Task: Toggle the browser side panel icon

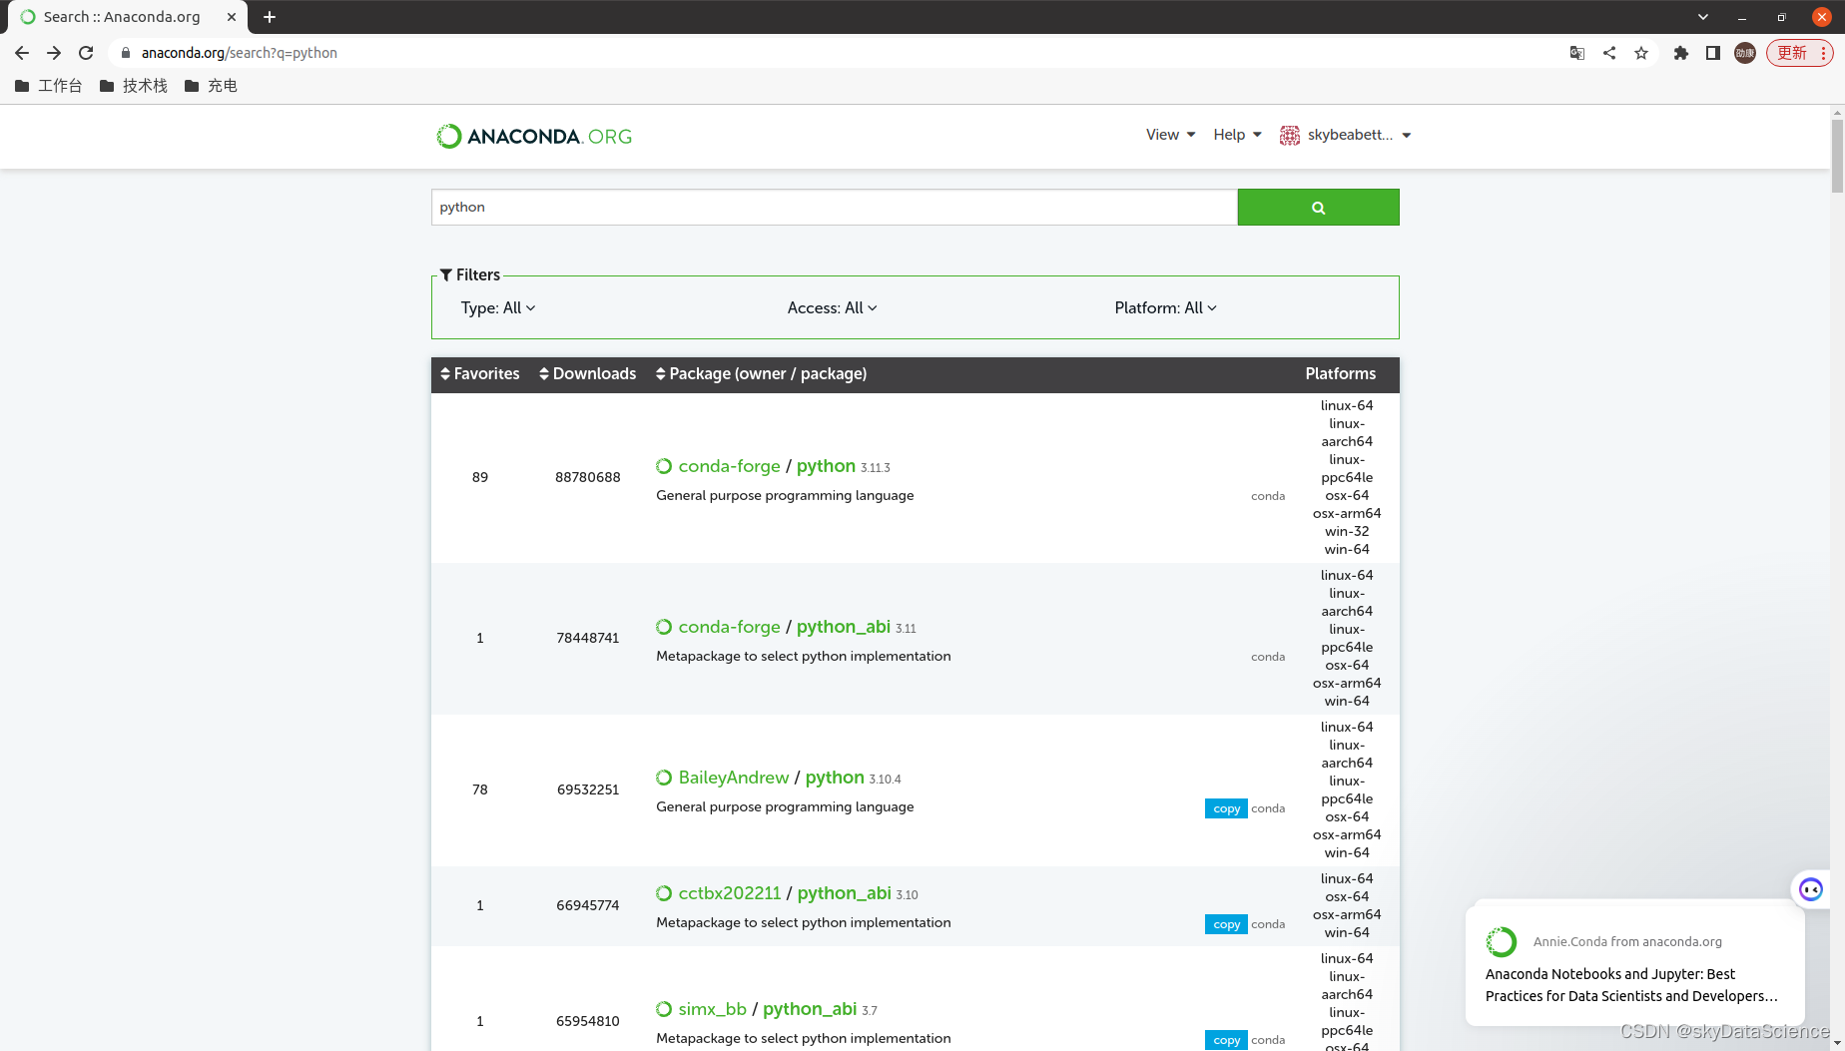Action: (x=1713, y=53)
